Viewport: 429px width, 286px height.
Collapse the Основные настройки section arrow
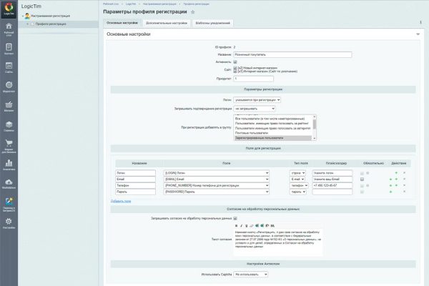click(x=418, y=34)
